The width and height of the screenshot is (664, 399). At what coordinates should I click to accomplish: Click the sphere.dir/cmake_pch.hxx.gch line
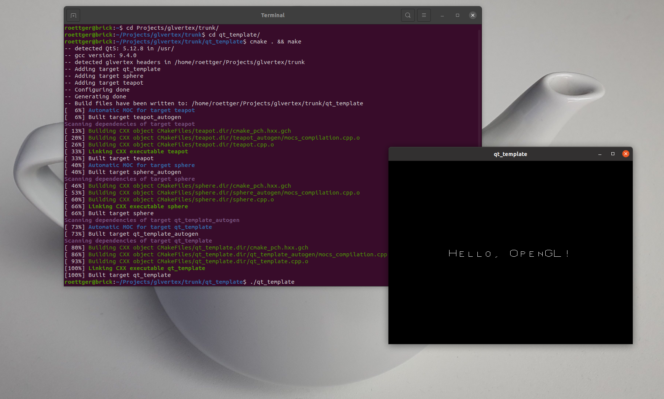coord(178,186)
